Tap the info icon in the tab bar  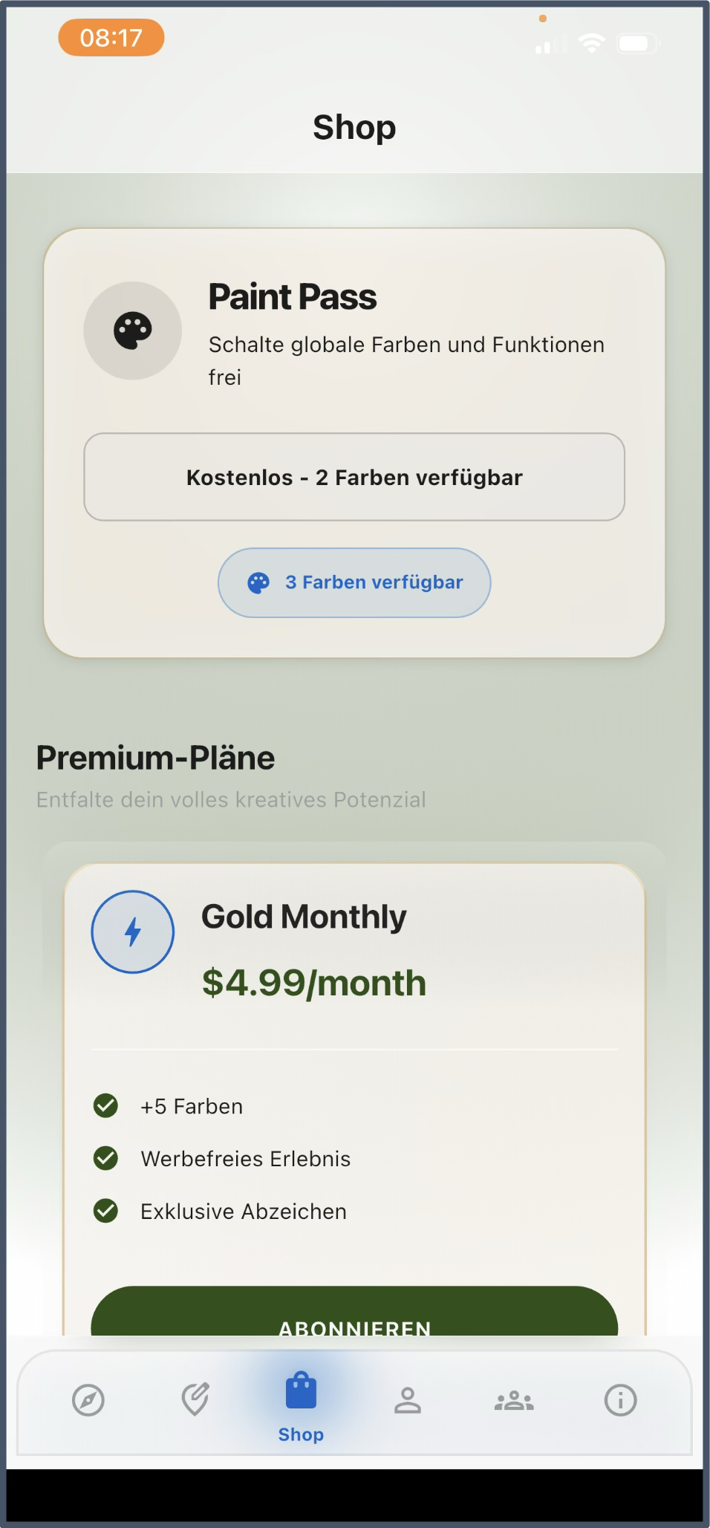click(x=621, y=1399)
